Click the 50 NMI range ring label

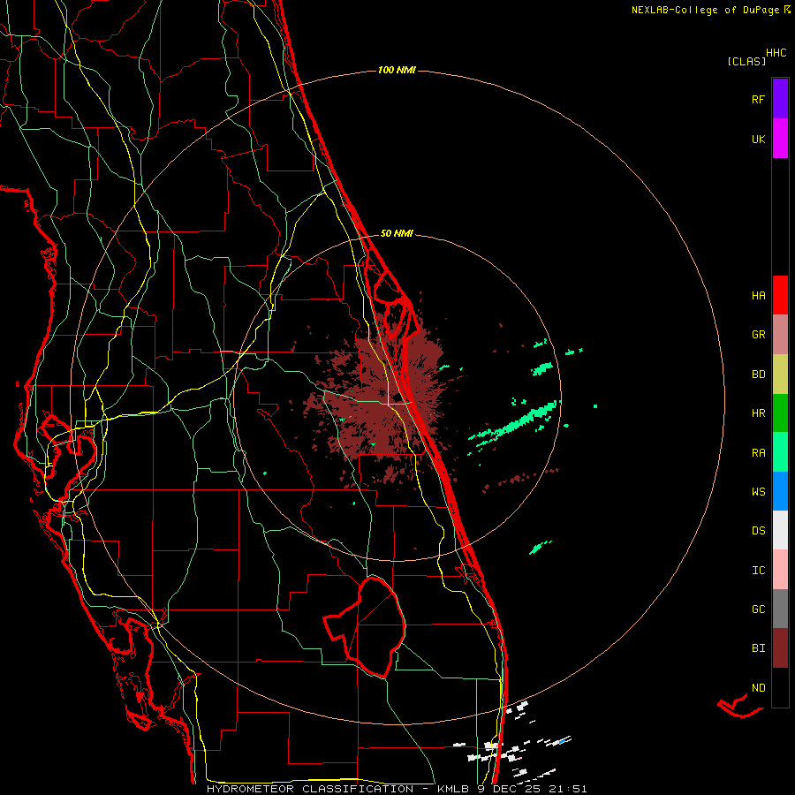(397, 234)
